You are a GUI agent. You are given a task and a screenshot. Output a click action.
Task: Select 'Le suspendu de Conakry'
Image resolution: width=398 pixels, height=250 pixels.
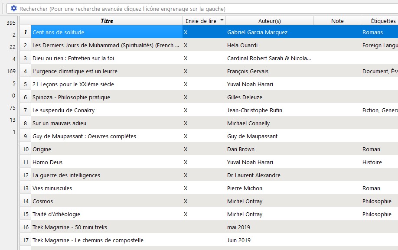click(63, 110)
